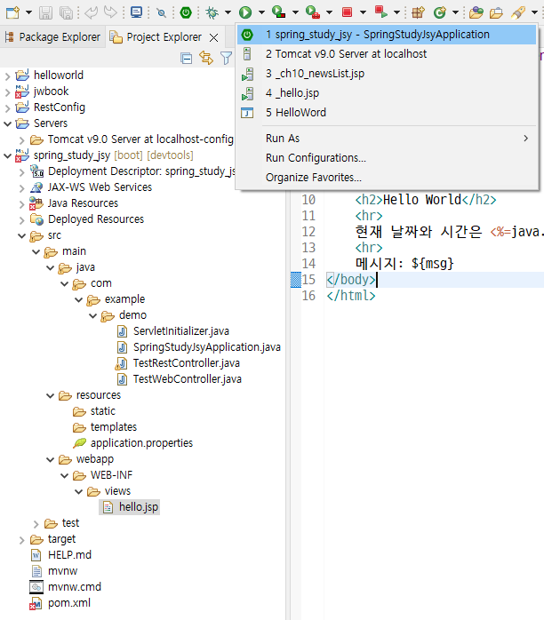The image size is (544, 620).
Task: Click the New file wizard icon
Action: click(12, 12)
